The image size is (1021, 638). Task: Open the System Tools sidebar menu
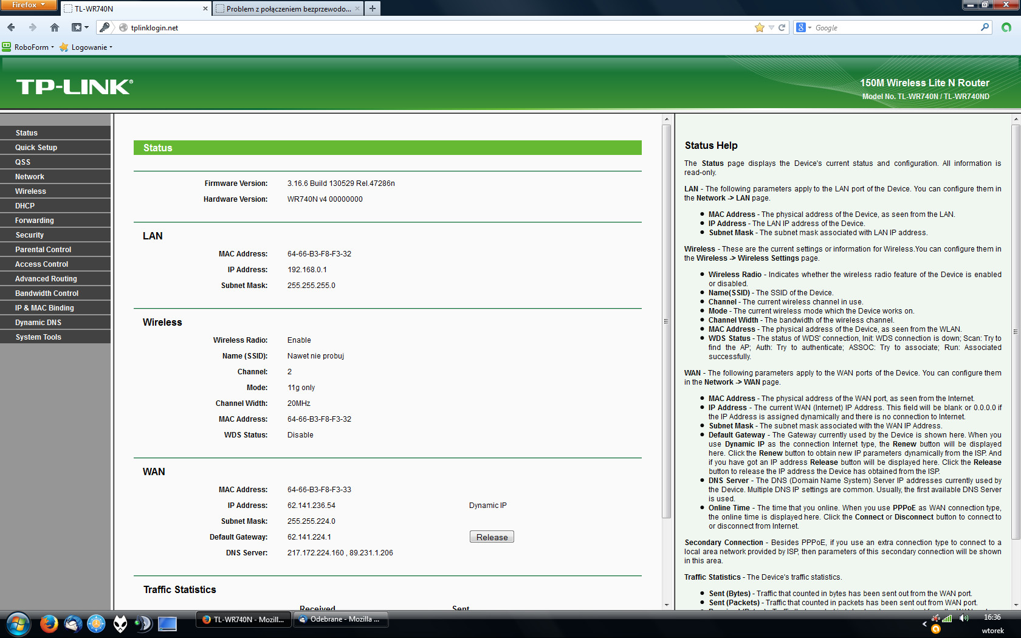point(38,337)
